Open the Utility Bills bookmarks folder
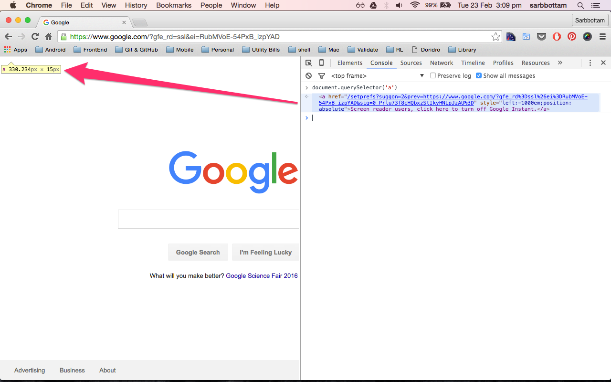This screenshot has height=382, width=611. click(261, 50)
